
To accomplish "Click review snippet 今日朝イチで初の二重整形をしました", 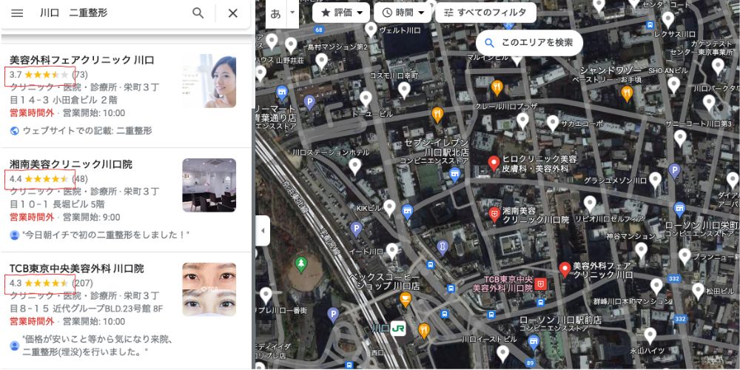I will coord(106,235).
